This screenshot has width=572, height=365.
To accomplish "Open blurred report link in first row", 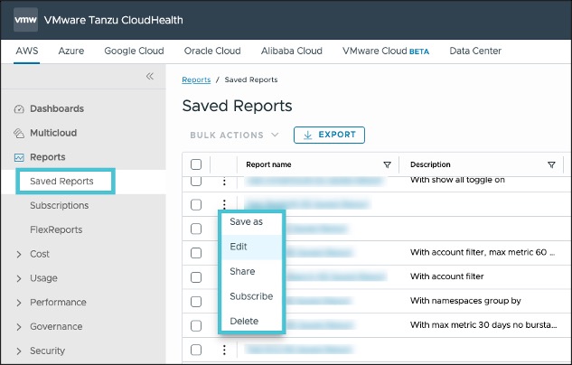I will pos(314,181).
